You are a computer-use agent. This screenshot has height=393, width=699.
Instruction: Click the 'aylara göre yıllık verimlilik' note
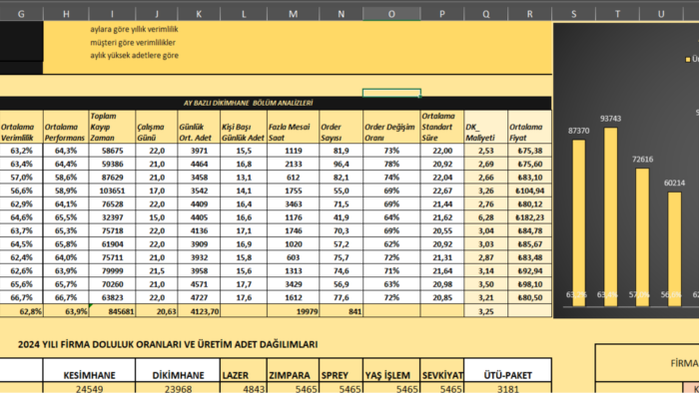pyautogui.click(x=134, y=29)
